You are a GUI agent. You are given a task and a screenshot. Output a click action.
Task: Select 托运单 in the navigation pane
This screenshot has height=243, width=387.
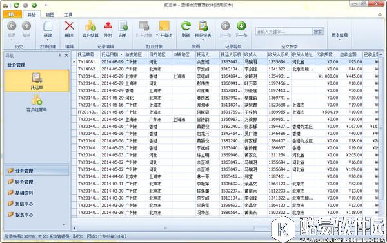tap(37, 81)
